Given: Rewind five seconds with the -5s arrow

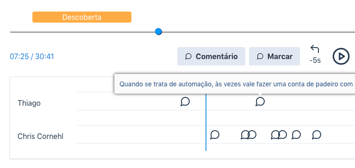Looking at the screenshot, I should (x=315, y=54).
